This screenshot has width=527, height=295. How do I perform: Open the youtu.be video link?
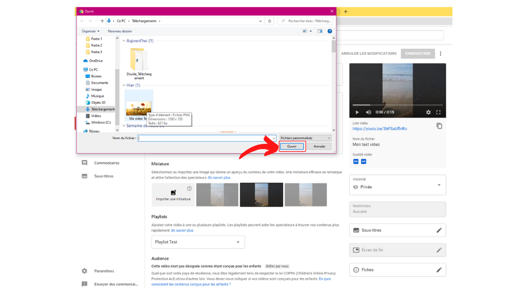379,129
